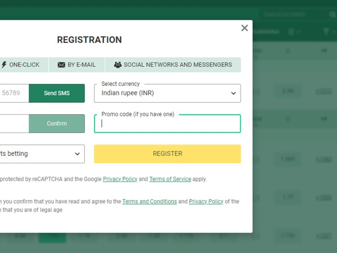Open Social Networks and Messengers tab
The height and width of the screenshot is (253, 337).
(173, 65)
